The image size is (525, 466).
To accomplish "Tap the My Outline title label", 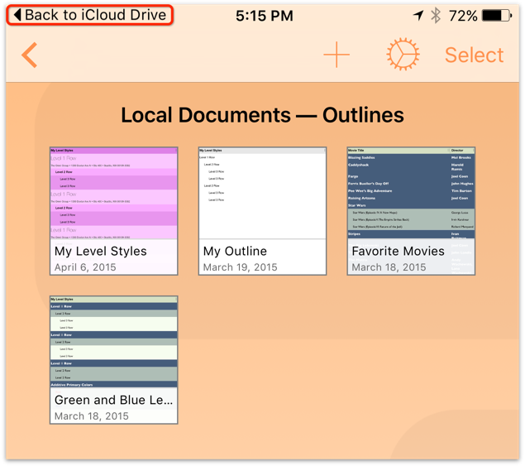I will (235, 251).
